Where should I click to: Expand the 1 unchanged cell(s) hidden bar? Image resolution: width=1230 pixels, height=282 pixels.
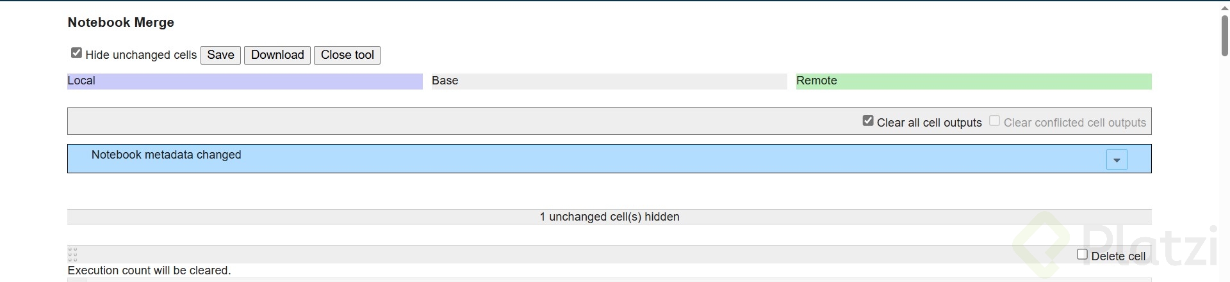tap(609, 217)
